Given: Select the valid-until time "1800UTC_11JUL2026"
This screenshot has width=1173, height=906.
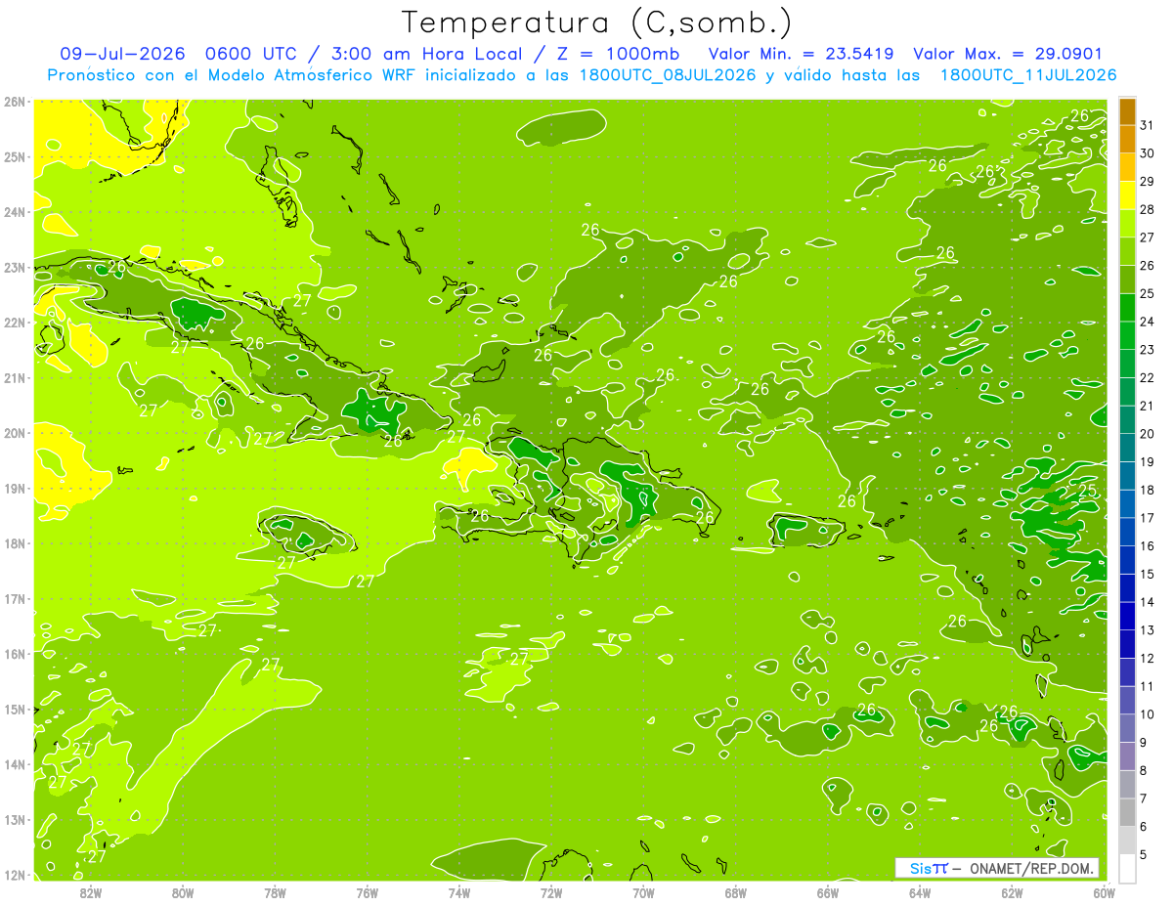Looking at the screenshot, I should click(1028, 74).
